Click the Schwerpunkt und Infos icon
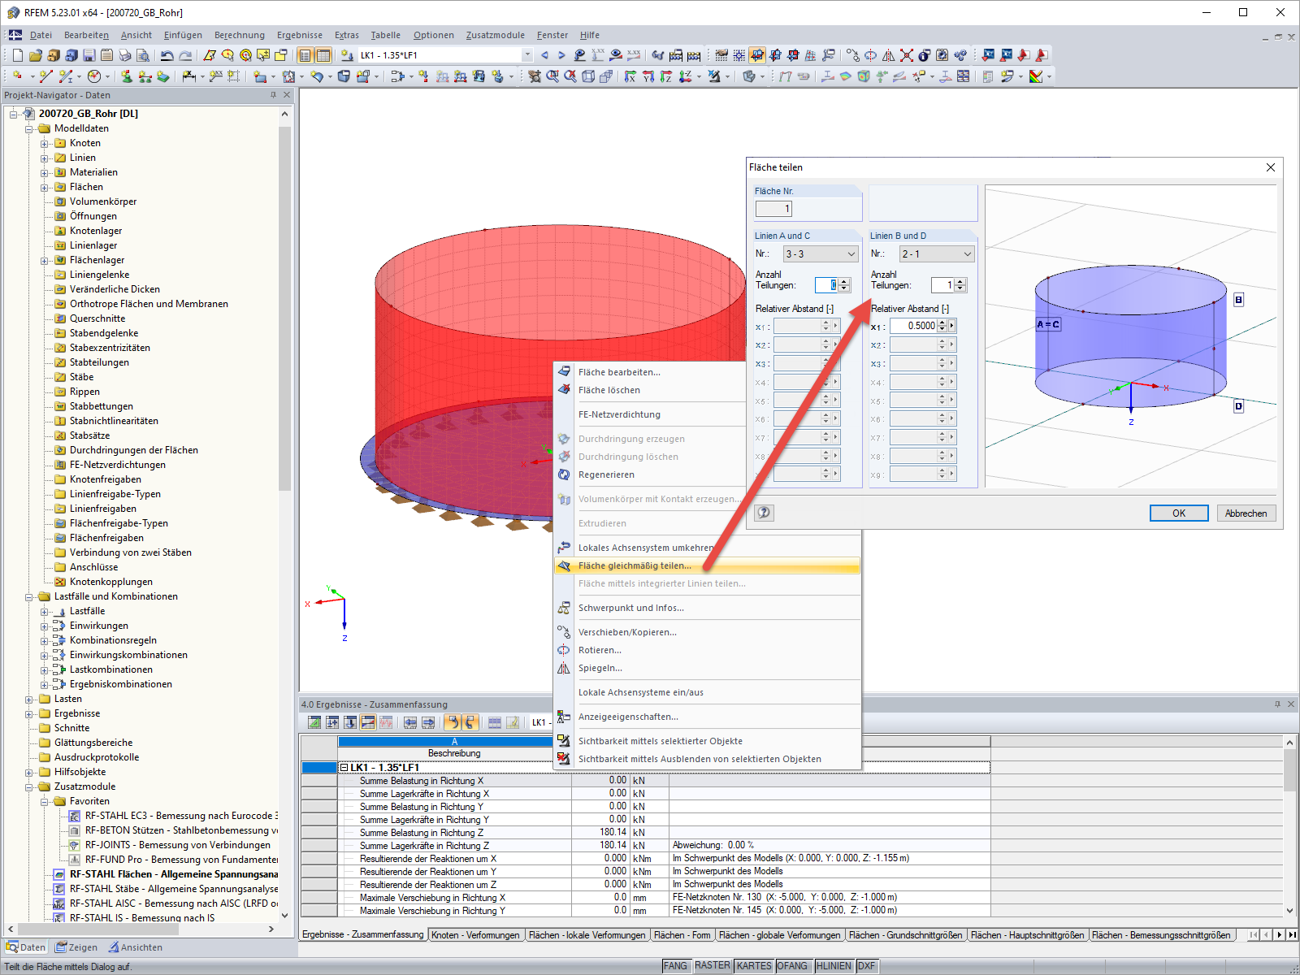1300x975 pixels. point(564,608)
